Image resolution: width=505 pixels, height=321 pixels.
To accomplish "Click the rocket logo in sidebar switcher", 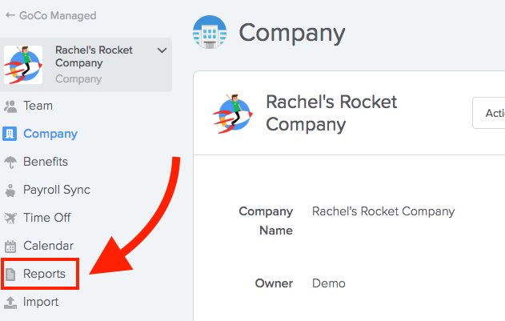I will 23,65.
